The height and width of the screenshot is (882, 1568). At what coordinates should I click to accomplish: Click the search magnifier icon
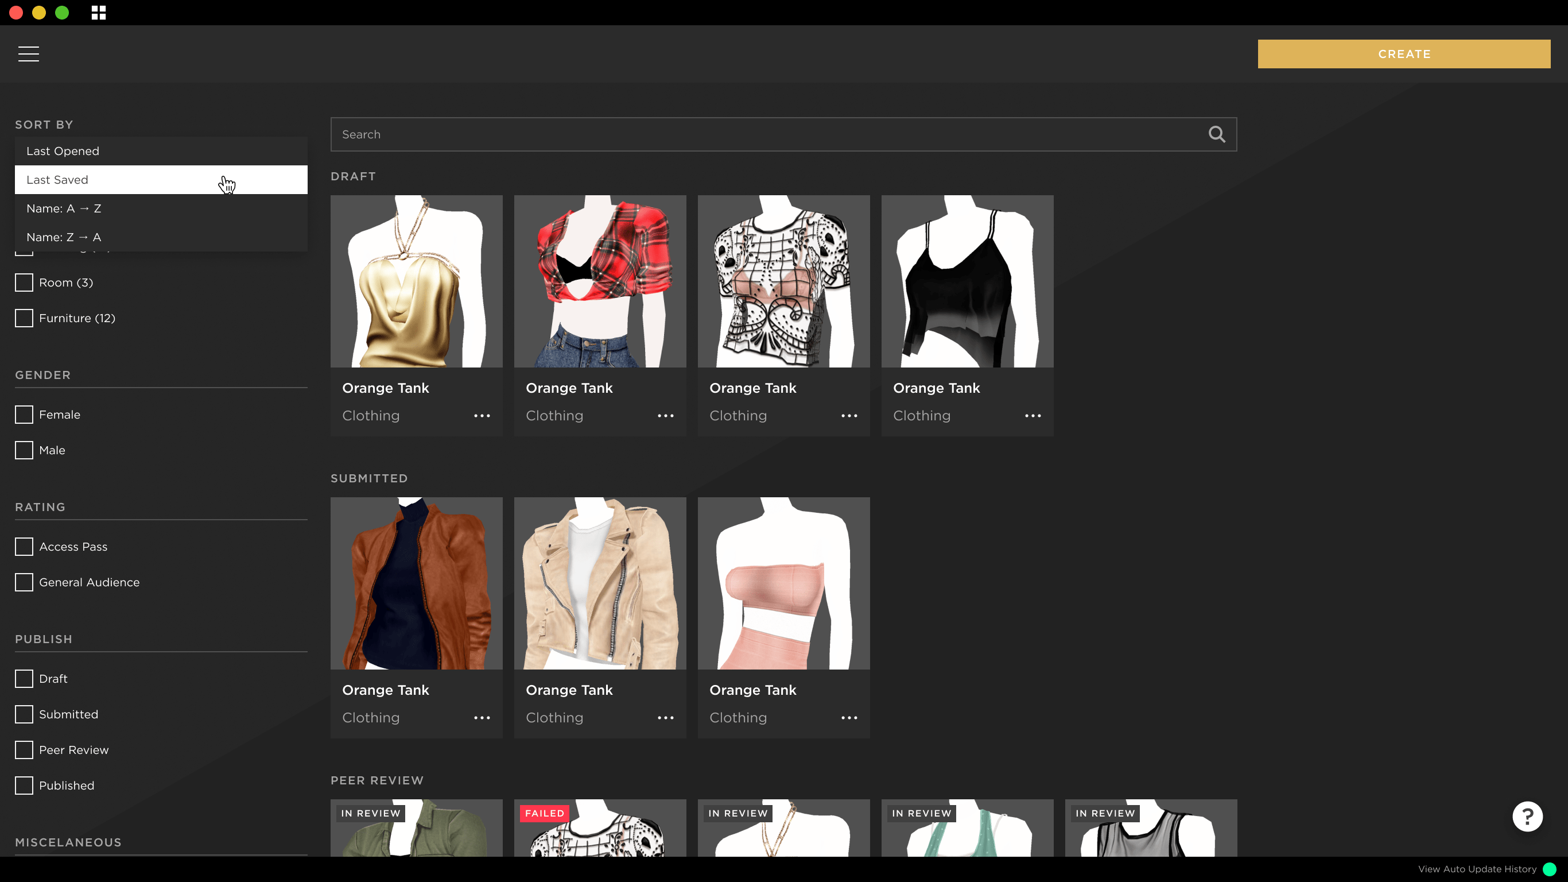click(x=1216, y=134)
